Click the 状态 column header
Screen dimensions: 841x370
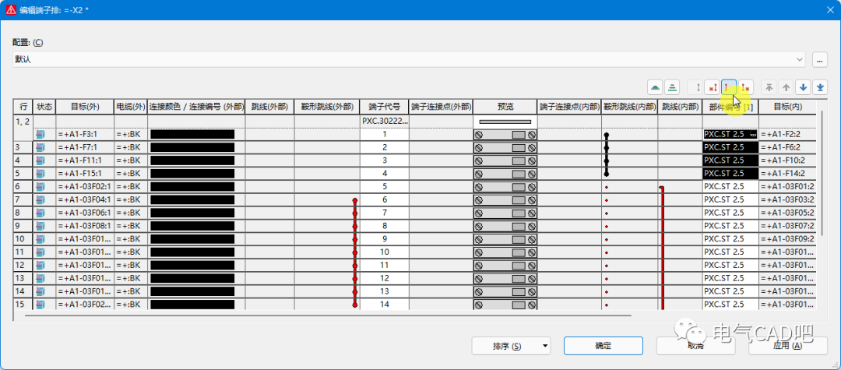tap(44, 107)
